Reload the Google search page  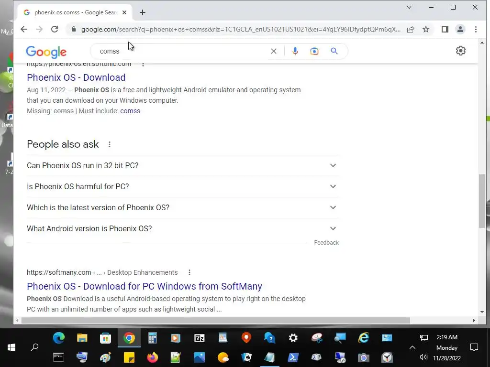pos(55,29)
